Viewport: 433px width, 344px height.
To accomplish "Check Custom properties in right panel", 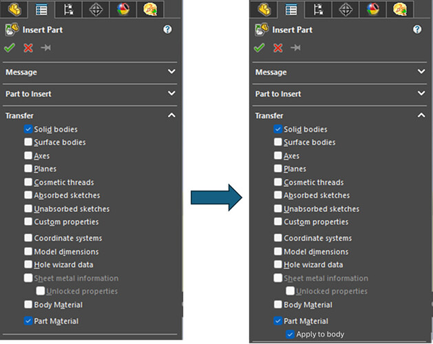I will [278, 222].
